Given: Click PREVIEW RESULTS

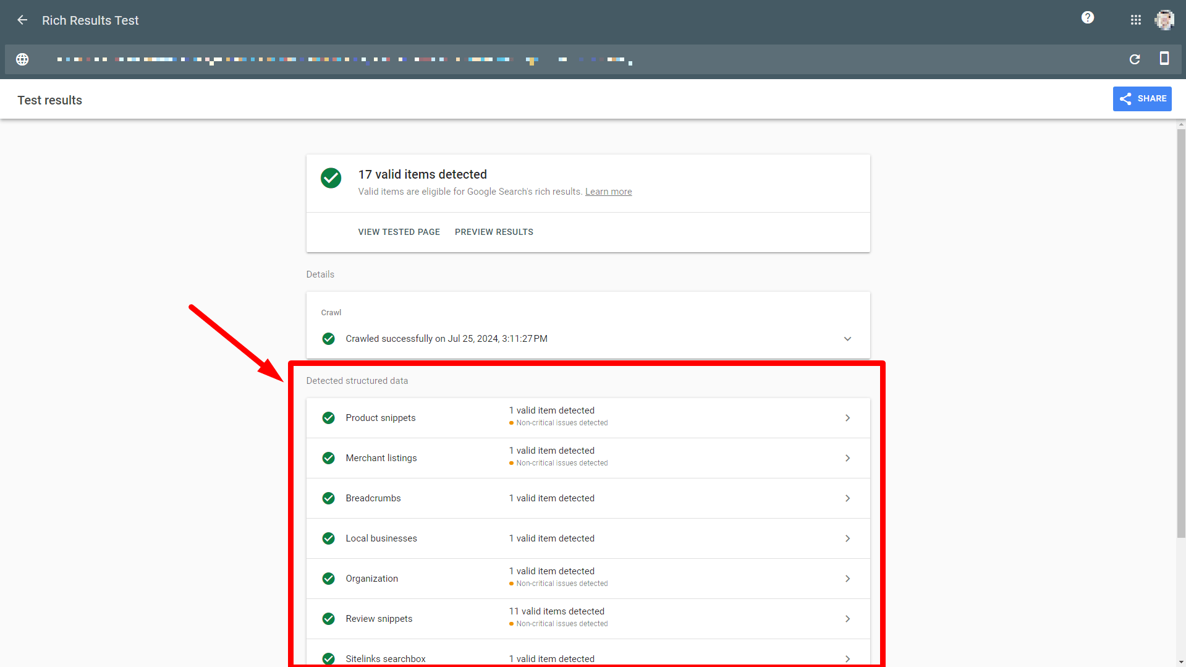Looking at the screenshot, I should [x=494, y=232].
